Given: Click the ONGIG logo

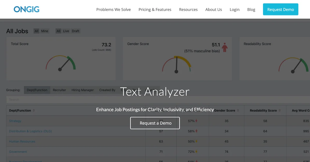Looking at the screenshot, I should click(x=27, y=10).
